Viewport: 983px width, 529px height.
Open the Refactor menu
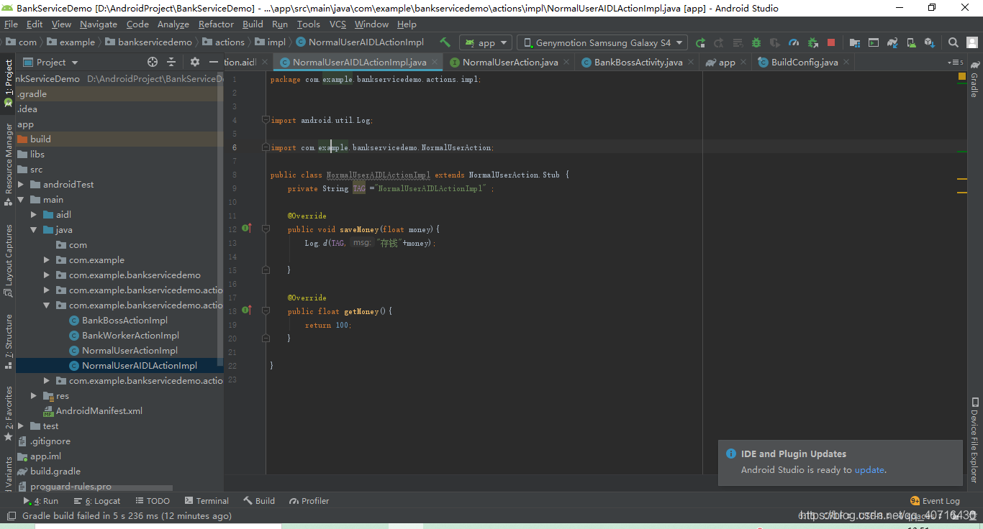click(216, 24)
